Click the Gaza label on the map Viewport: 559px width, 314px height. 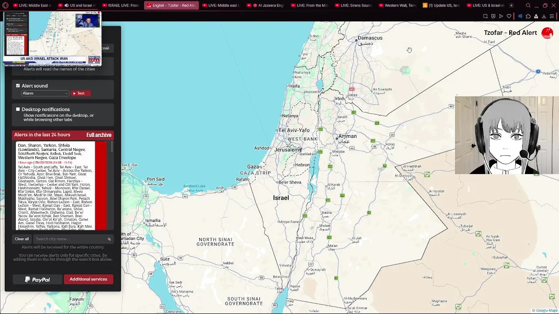[254, 167]
